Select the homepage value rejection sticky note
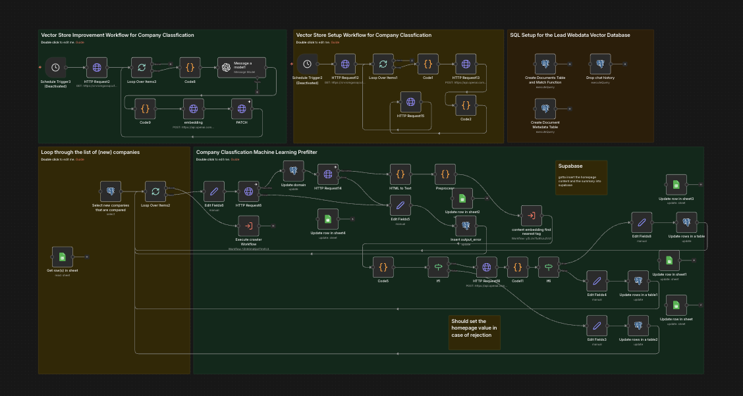 pyautogui.click(x=474, y=333)
